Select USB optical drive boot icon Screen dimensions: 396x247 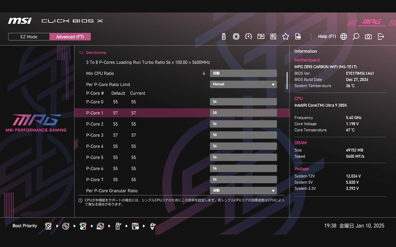tap(100, 226)
